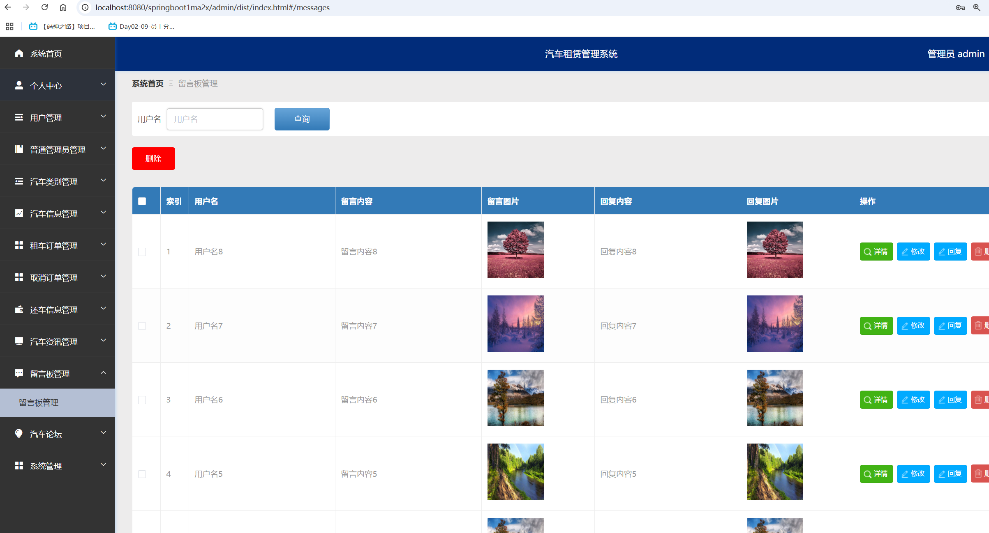Open the Day02-09-员工分 bookmark
Viewport: 989px width, 533px height.
141,27
